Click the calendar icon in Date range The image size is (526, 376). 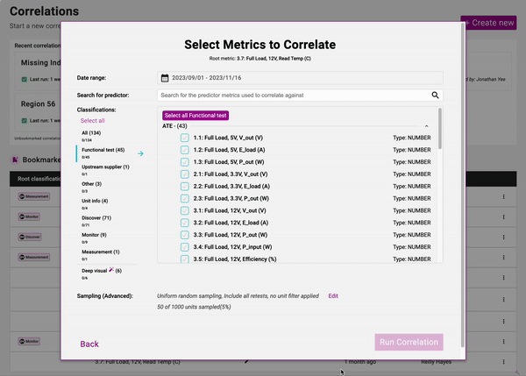click(x=165, y=78)
